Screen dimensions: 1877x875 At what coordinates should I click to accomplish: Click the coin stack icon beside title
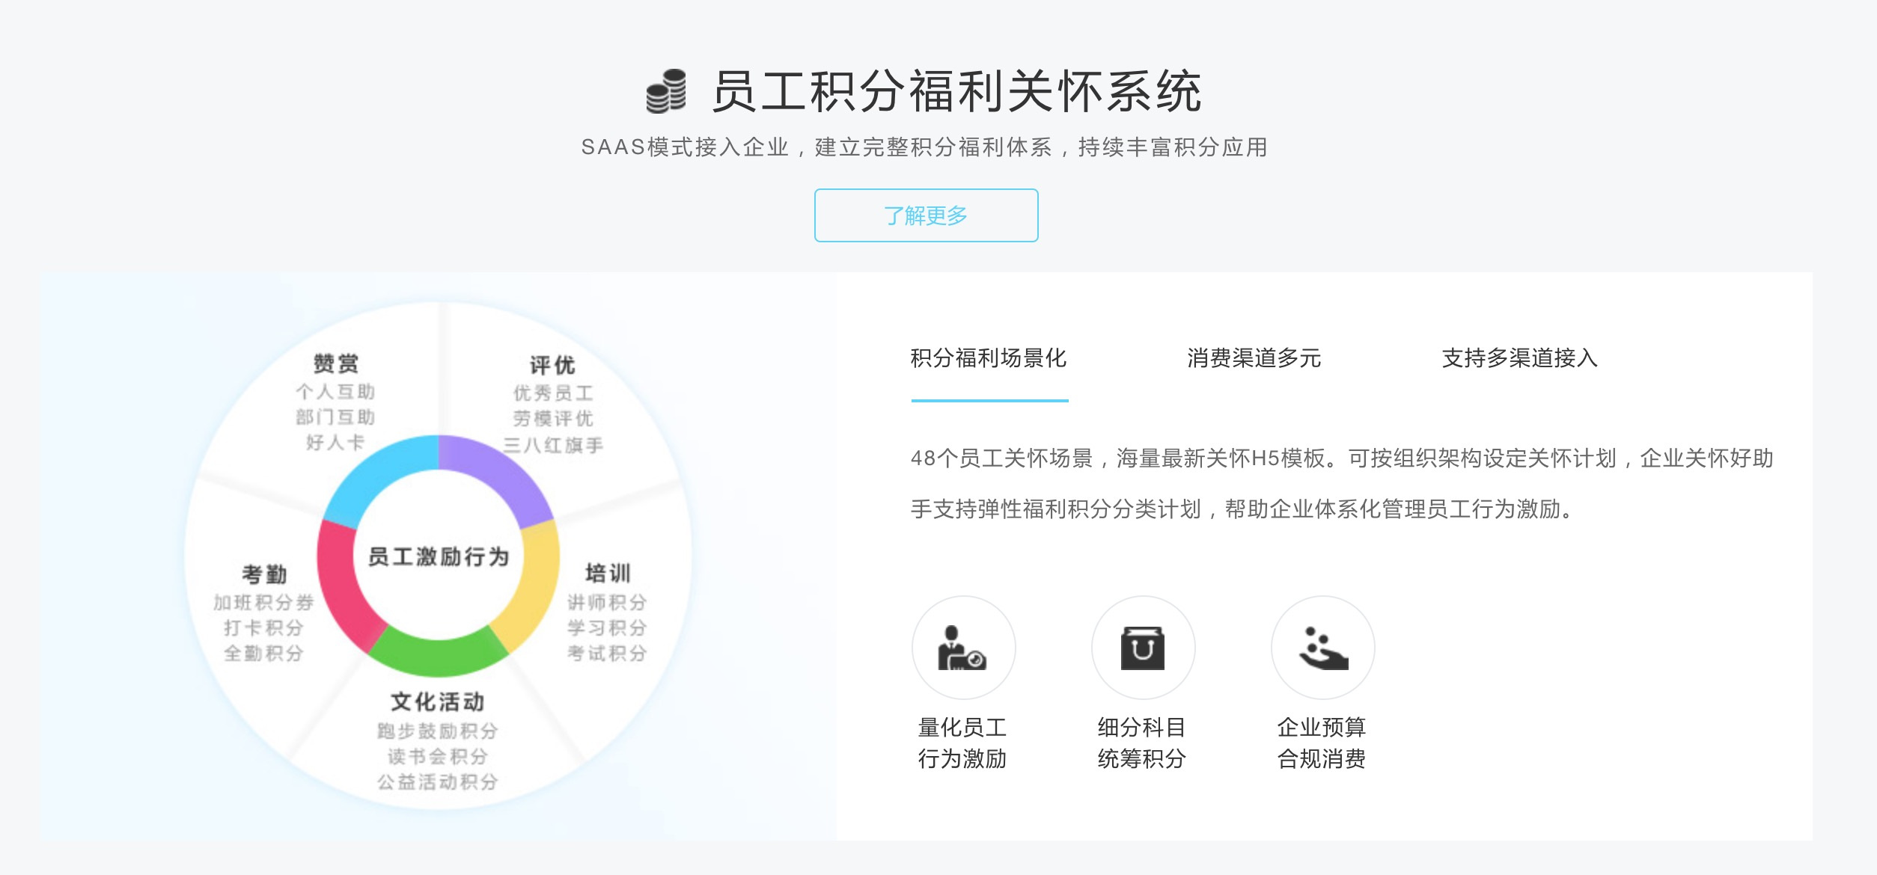666,91
